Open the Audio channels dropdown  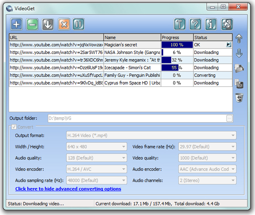[207, 180]
